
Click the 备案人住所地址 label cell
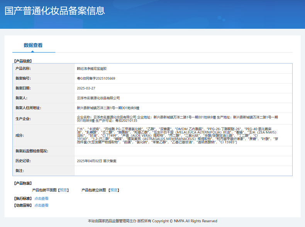[43, 108]
